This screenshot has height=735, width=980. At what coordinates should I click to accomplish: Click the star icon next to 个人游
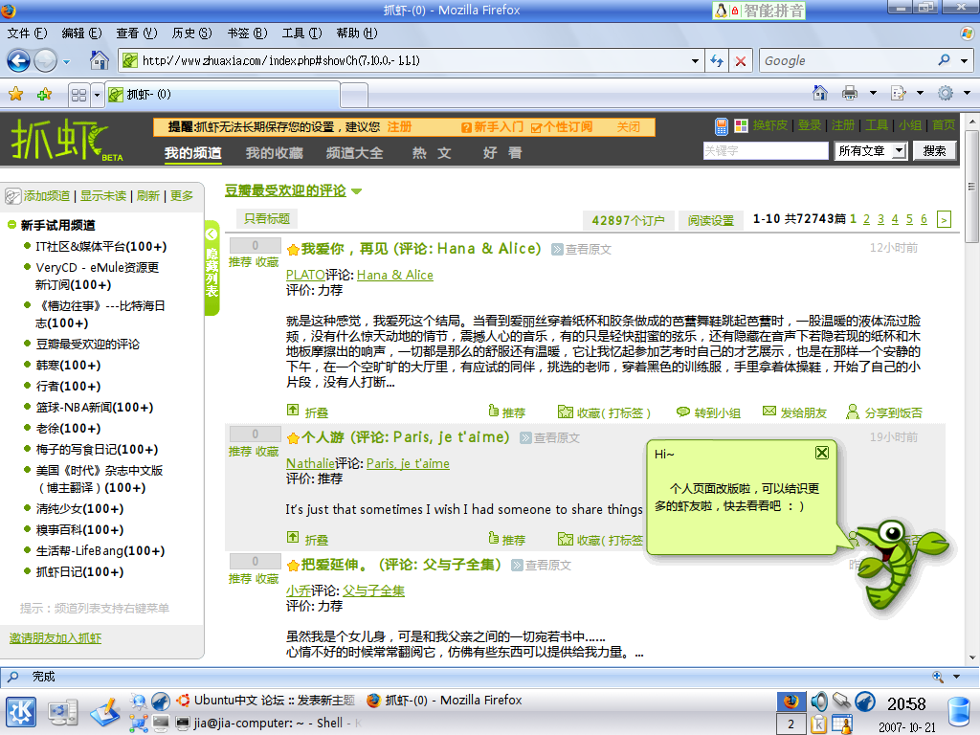point(293,438)
